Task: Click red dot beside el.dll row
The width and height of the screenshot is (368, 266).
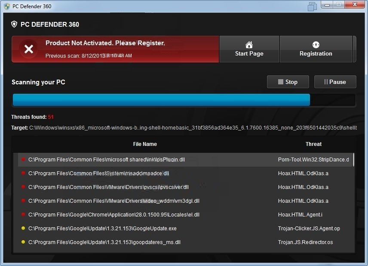Action: 23,214
